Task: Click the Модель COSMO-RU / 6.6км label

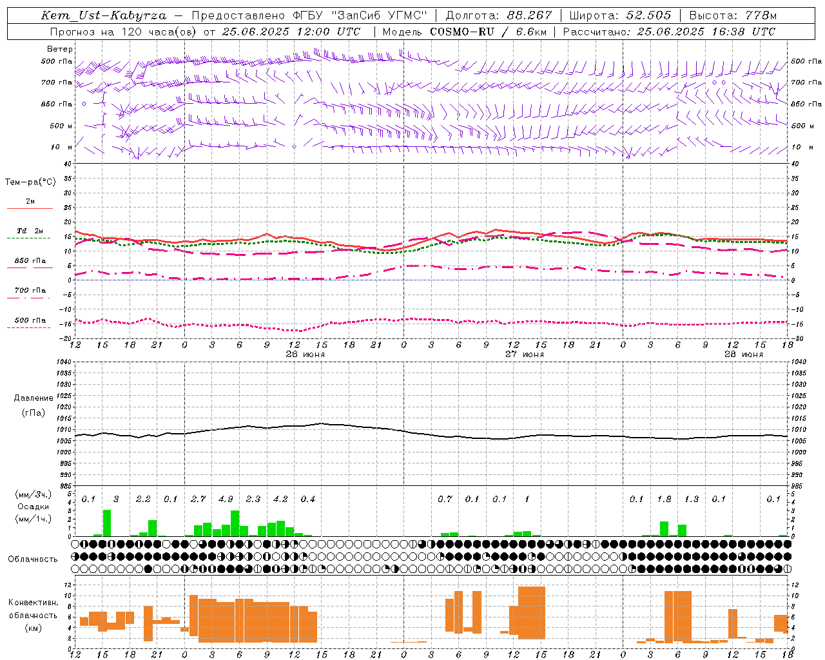Action: click(465, 32)
